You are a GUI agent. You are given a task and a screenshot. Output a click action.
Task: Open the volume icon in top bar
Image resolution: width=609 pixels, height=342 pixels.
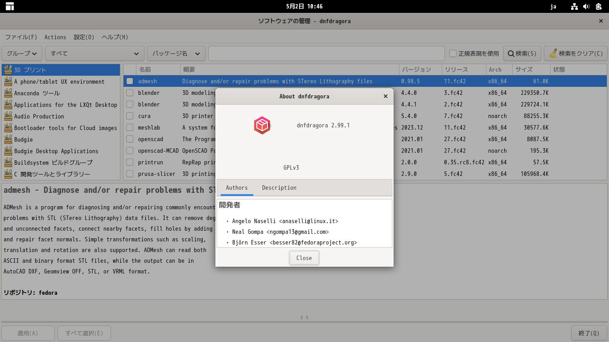(586, 6)
